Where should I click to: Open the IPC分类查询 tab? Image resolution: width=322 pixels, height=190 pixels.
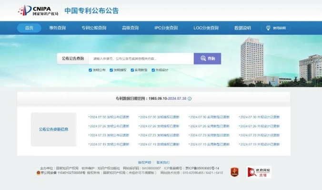[166, 28]
